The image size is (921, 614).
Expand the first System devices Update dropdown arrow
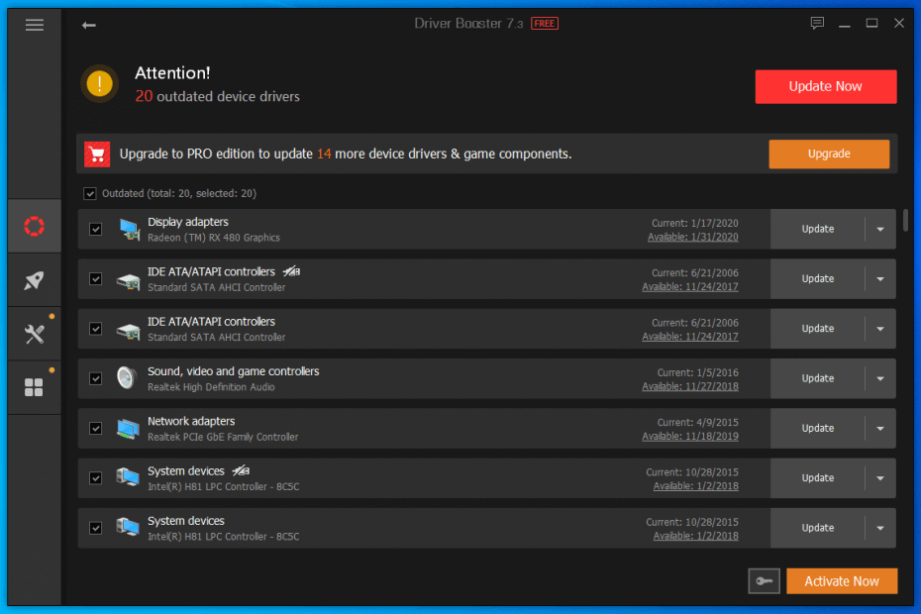880,478
